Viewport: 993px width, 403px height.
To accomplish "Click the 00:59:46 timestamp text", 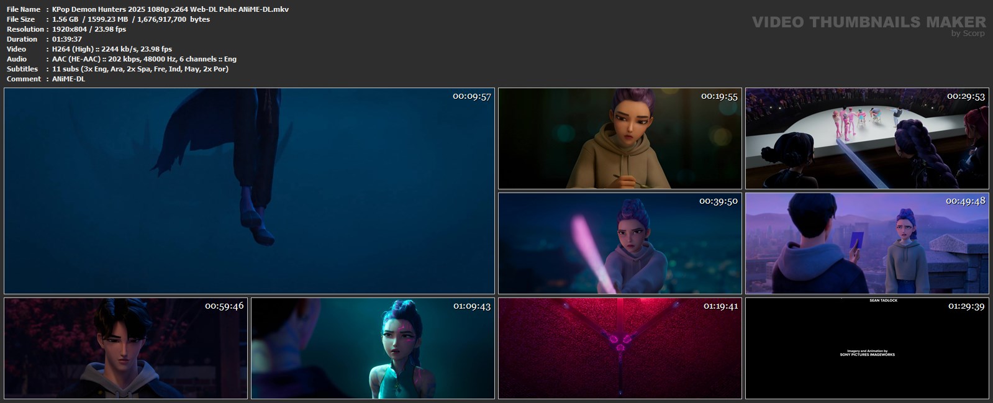I will click(x=225, y=306).
